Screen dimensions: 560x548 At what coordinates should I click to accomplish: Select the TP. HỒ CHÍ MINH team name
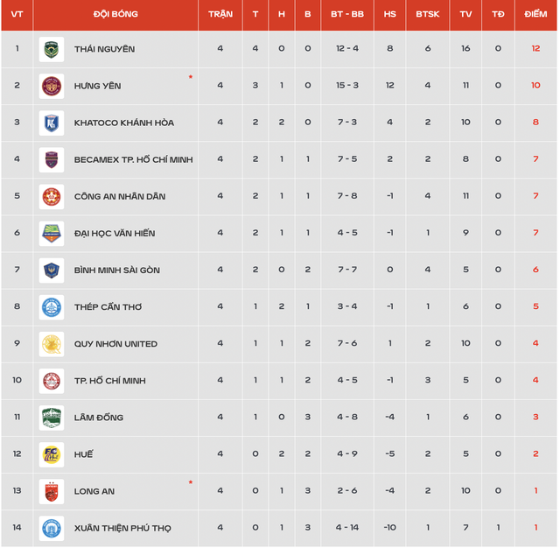pos(110,381)
